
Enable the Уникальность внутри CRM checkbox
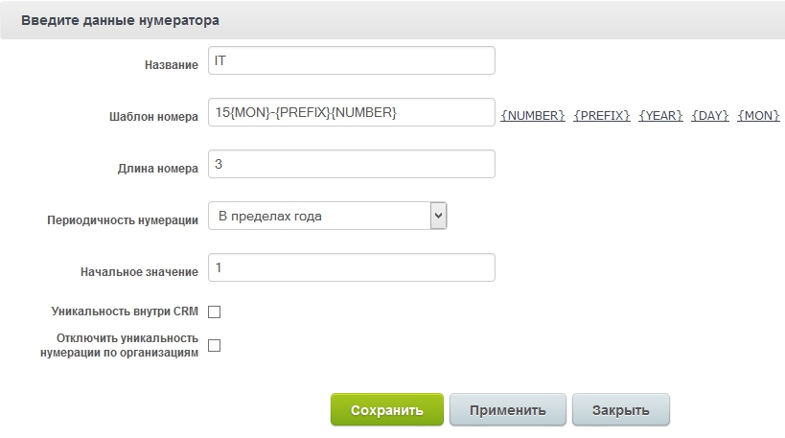[x=215, y=311]
